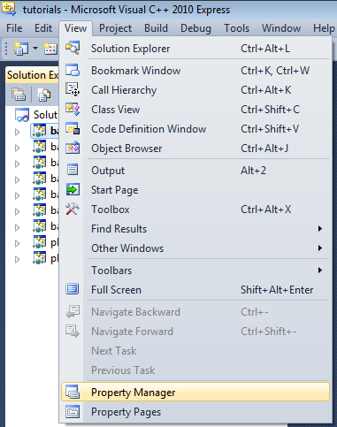Open the Find Results submenu
The width and height of the screenshot is (337, 427).
pyautogui.click(x=195, y=229)
